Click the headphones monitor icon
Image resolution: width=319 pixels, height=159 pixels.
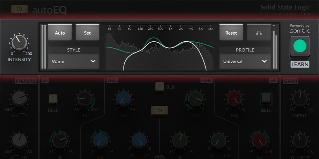pyautogui.click(x=259, y=33)
